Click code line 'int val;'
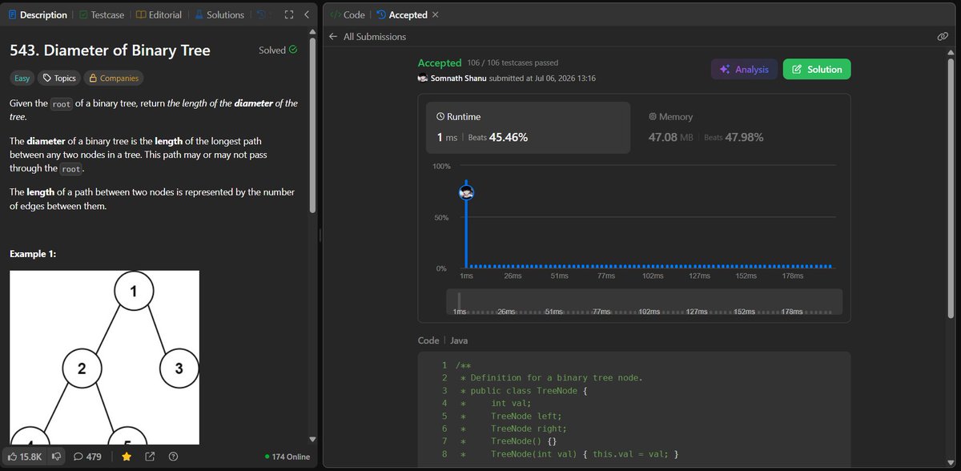Screen dimensions: 961x471 510,403
